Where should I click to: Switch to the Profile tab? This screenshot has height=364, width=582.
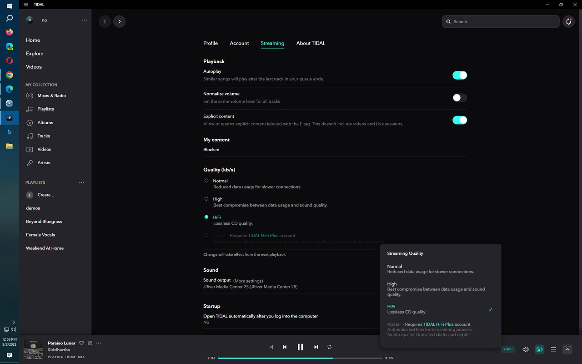211,43
